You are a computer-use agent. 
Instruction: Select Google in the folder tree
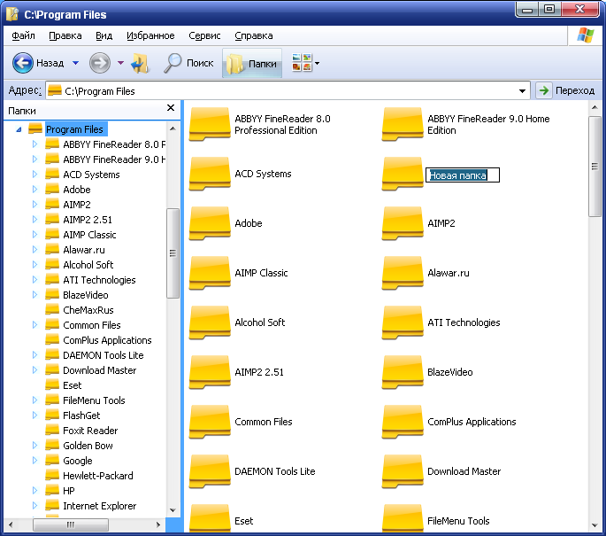click(x=77, y=461)
